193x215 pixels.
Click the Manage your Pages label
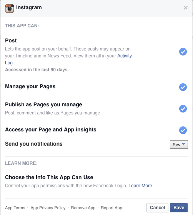point(30,87)
